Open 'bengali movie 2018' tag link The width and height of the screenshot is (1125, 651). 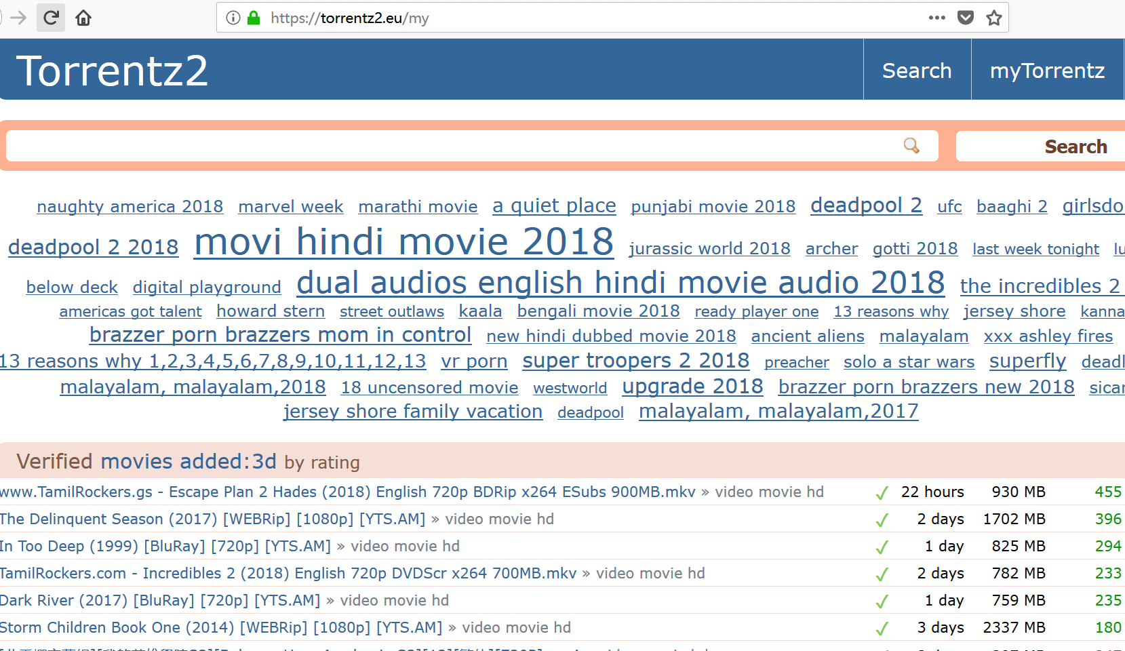[598, 311]
